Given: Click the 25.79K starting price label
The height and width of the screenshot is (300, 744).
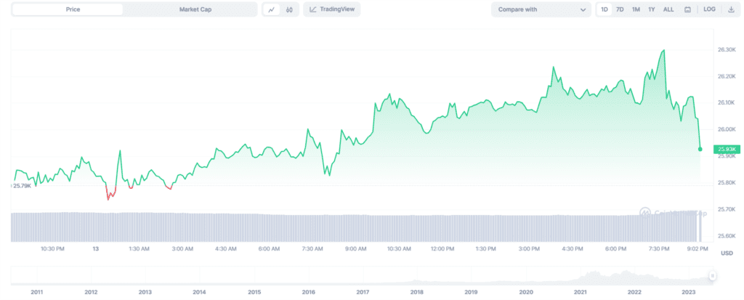Looking at the screenshot, I should [x=22, y=186].
